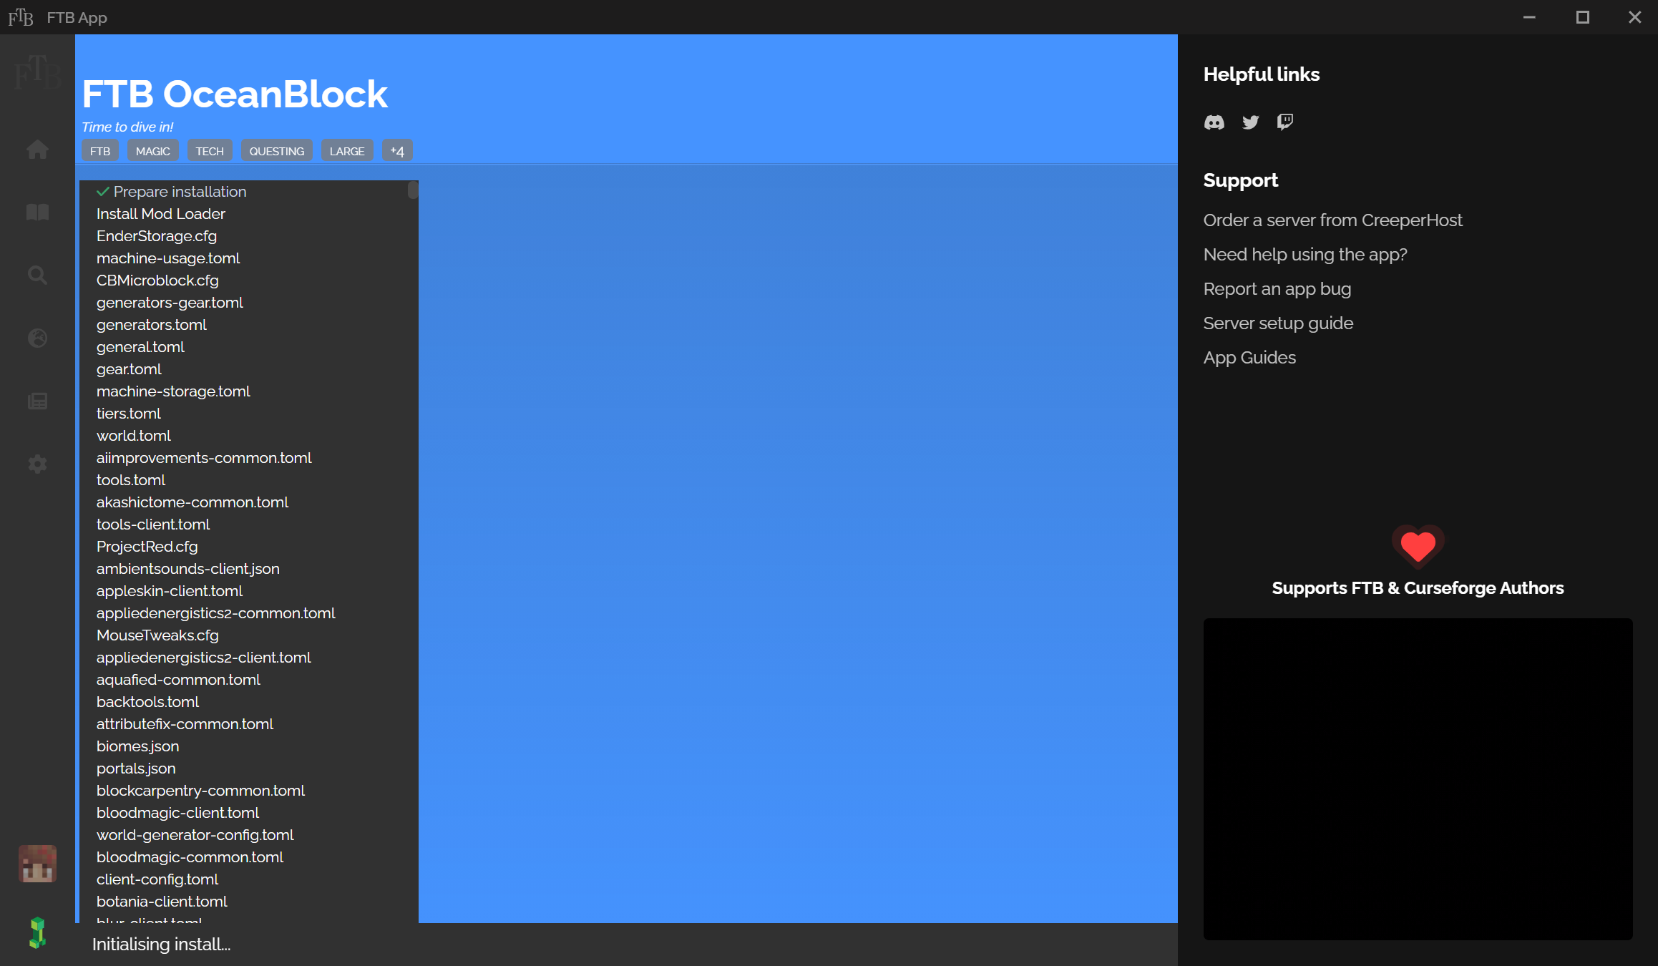
Task: Click Order a server from CreeperHost
Action: 1332,220
